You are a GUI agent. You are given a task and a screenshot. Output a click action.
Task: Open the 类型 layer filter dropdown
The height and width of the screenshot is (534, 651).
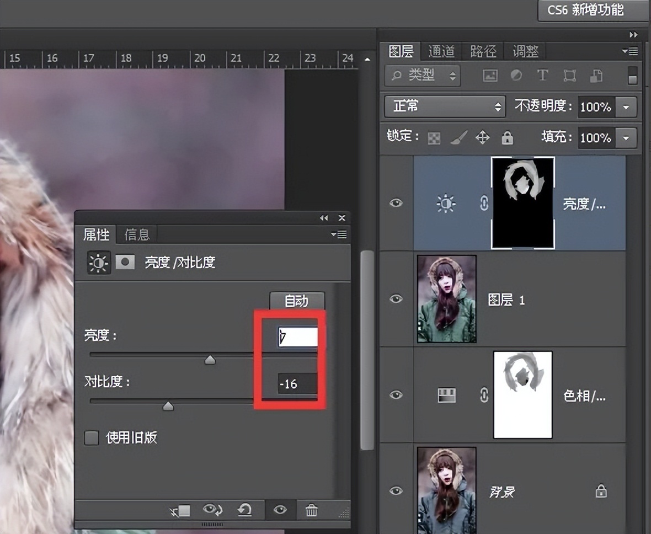(421, 76)
